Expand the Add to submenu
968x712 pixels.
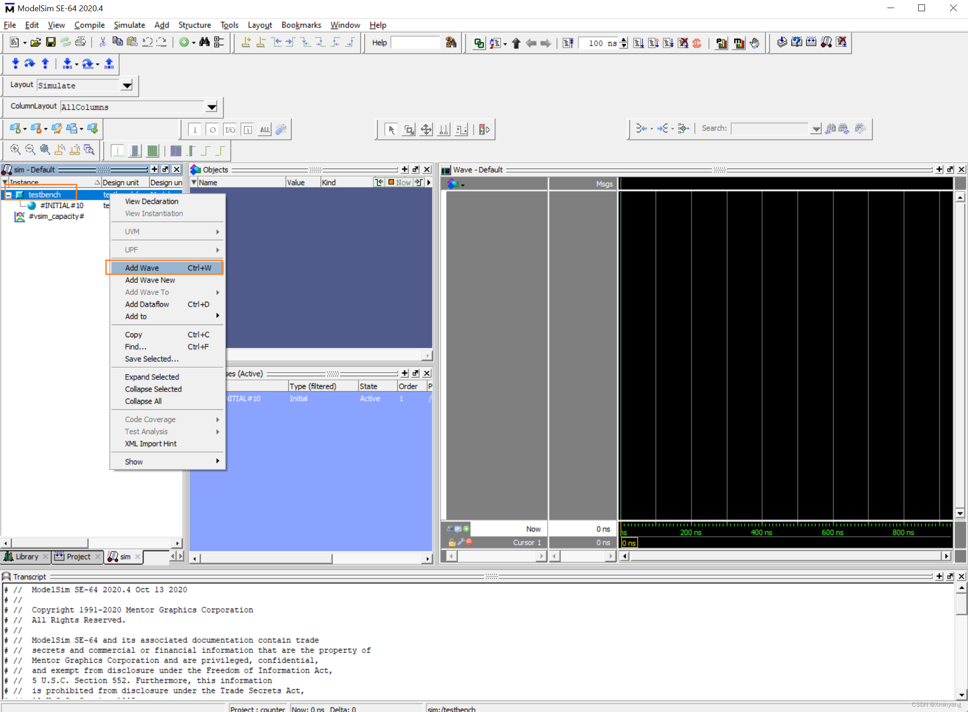[x=167, y=316]
